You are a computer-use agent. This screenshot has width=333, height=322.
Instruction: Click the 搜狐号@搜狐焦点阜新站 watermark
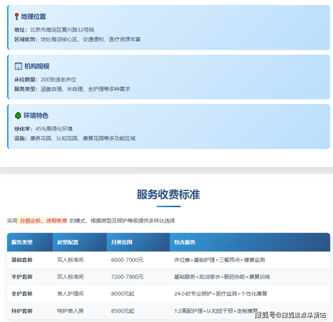point(291,314)
